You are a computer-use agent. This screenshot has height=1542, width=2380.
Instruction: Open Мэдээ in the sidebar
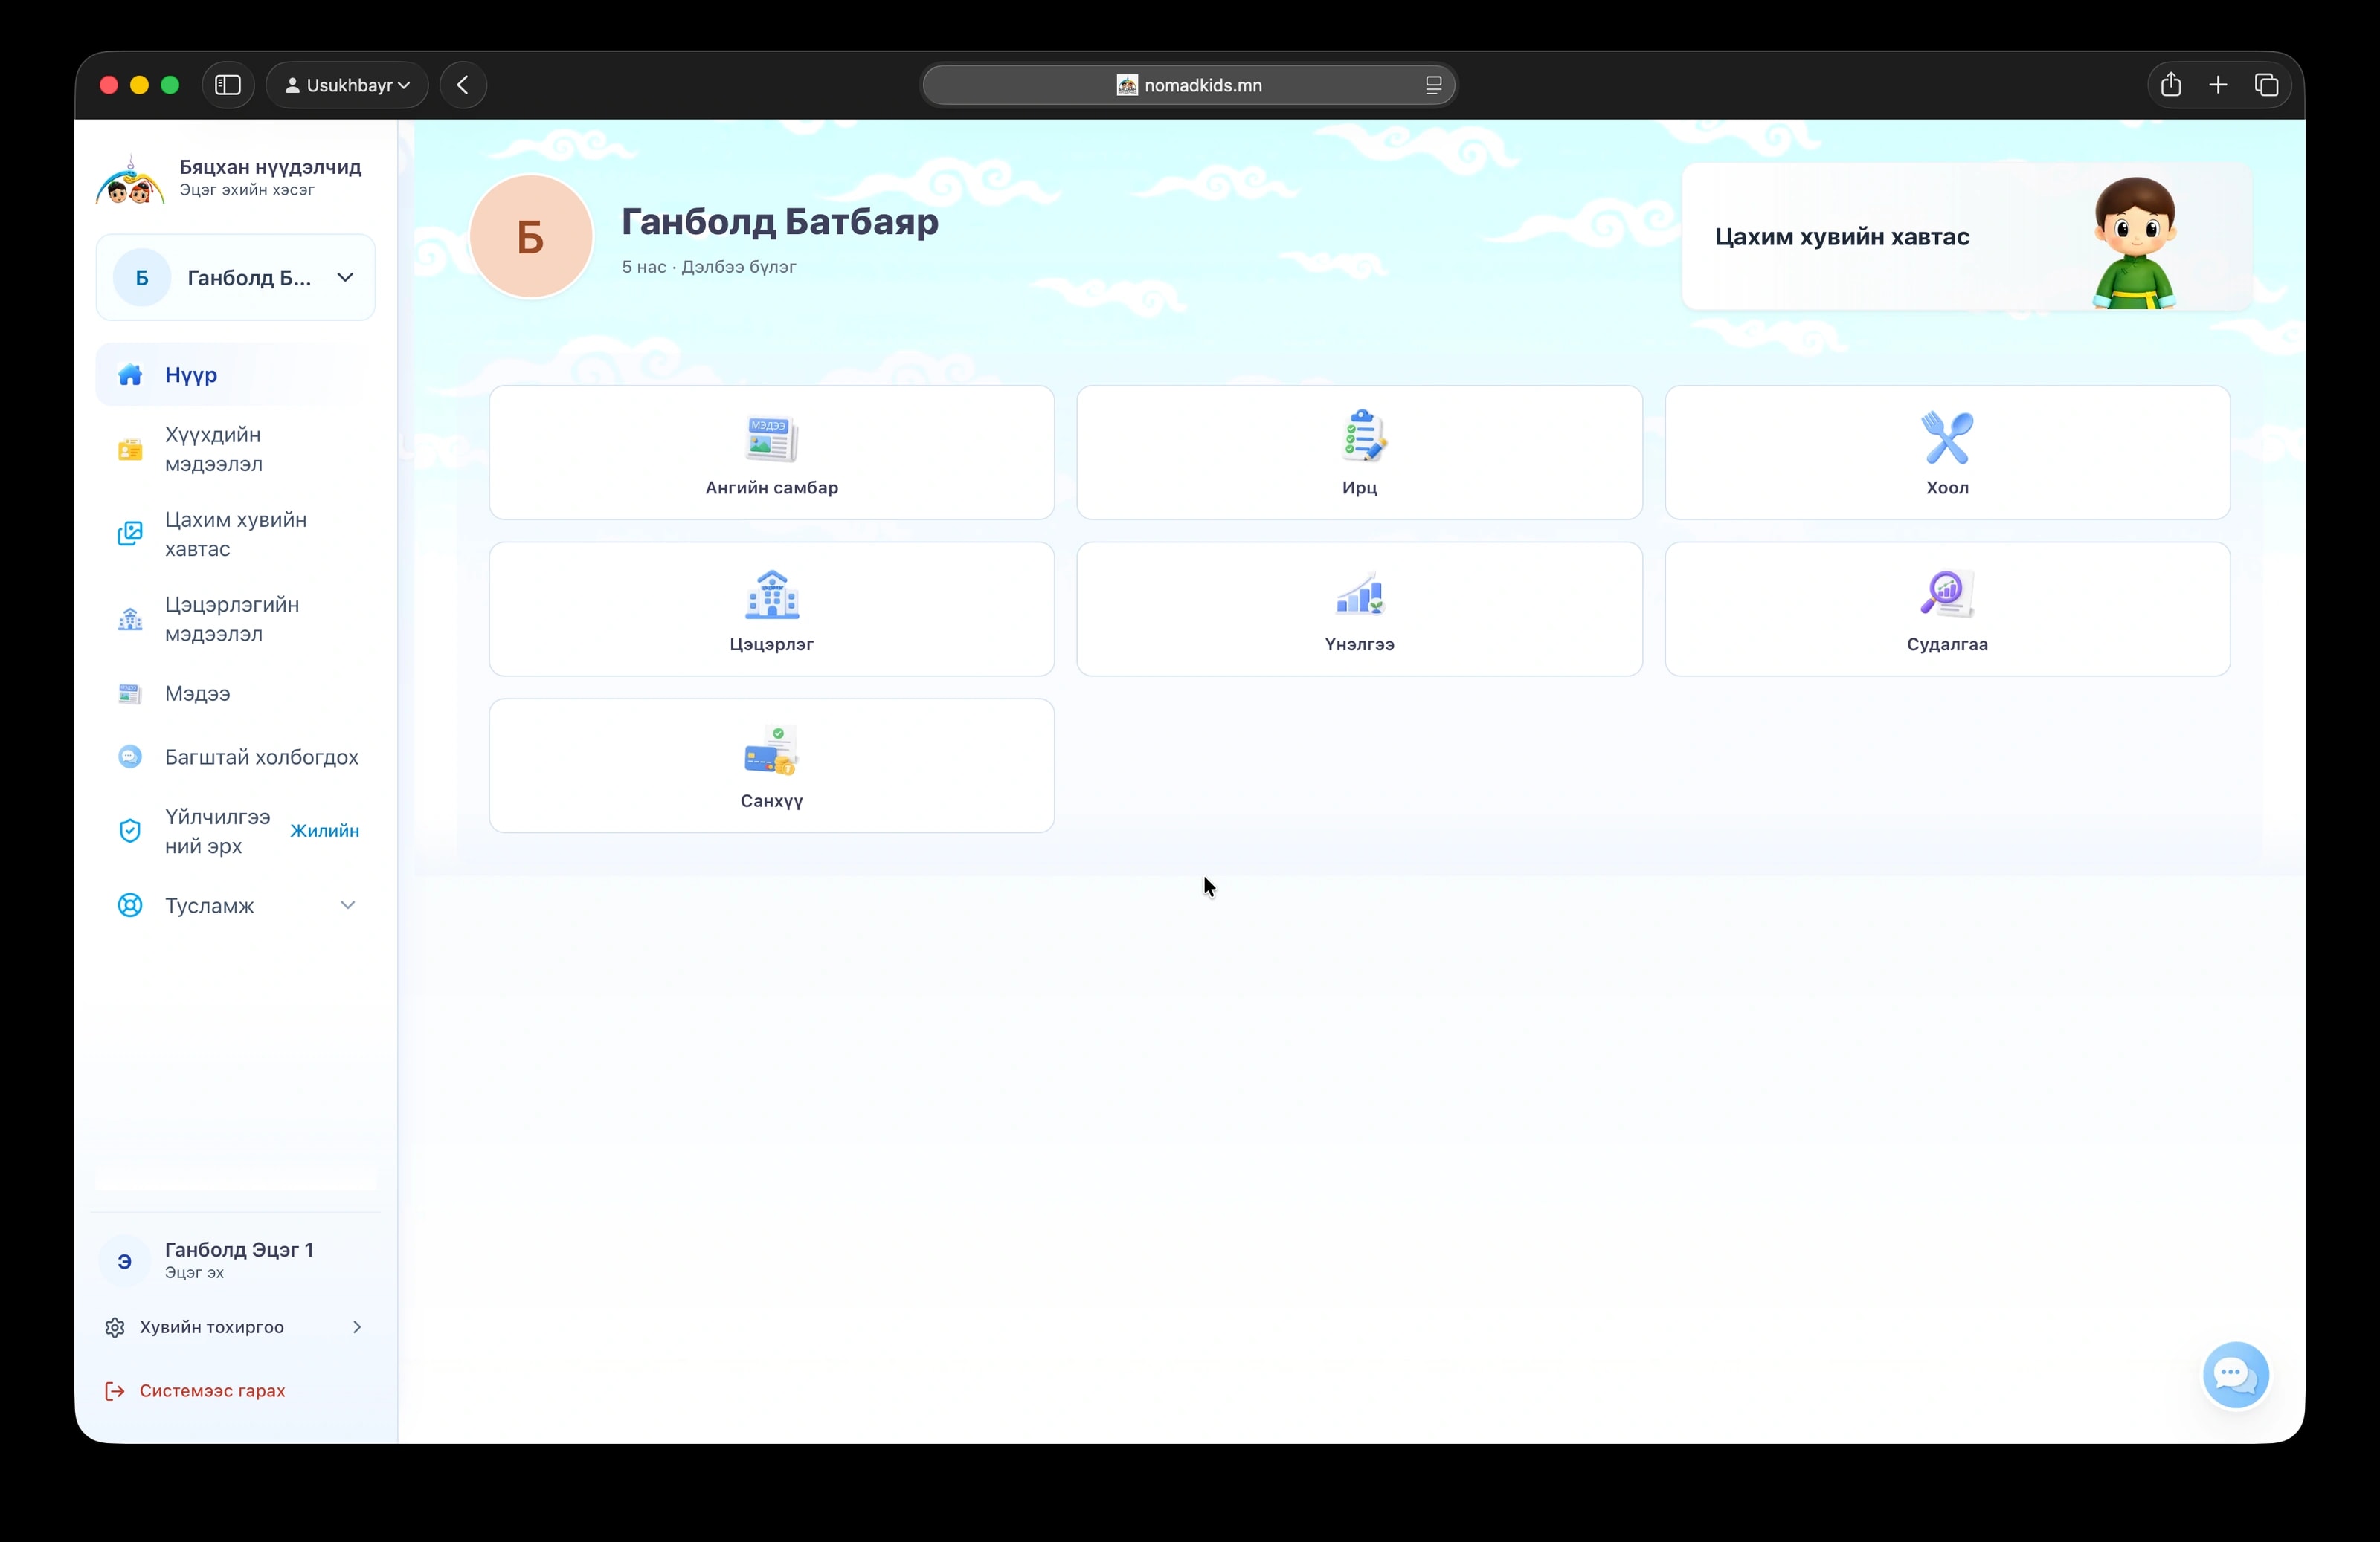(x=236, y=693)
